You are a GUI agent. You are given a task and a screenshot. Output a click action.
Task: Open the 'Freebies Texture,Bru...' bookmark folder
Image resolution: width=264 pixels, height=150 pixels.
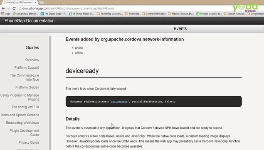[181, 14]
